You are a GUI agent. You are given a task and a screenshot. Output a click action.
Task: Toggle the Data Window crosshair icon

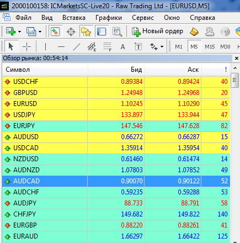tap(71, 31)
